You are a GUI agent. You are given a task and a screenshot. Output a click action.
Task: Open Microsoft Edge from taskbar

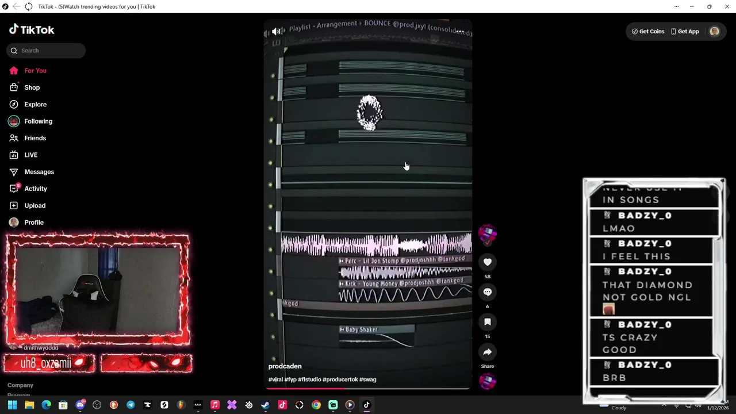(46, 405)
